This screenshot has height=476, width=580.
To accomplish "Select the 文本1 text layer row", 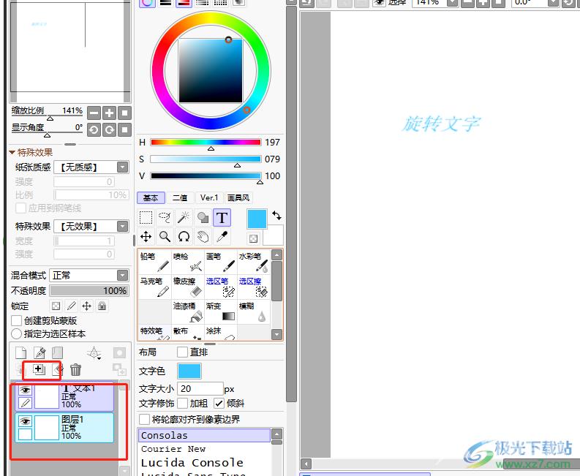I will click(64, 397).
